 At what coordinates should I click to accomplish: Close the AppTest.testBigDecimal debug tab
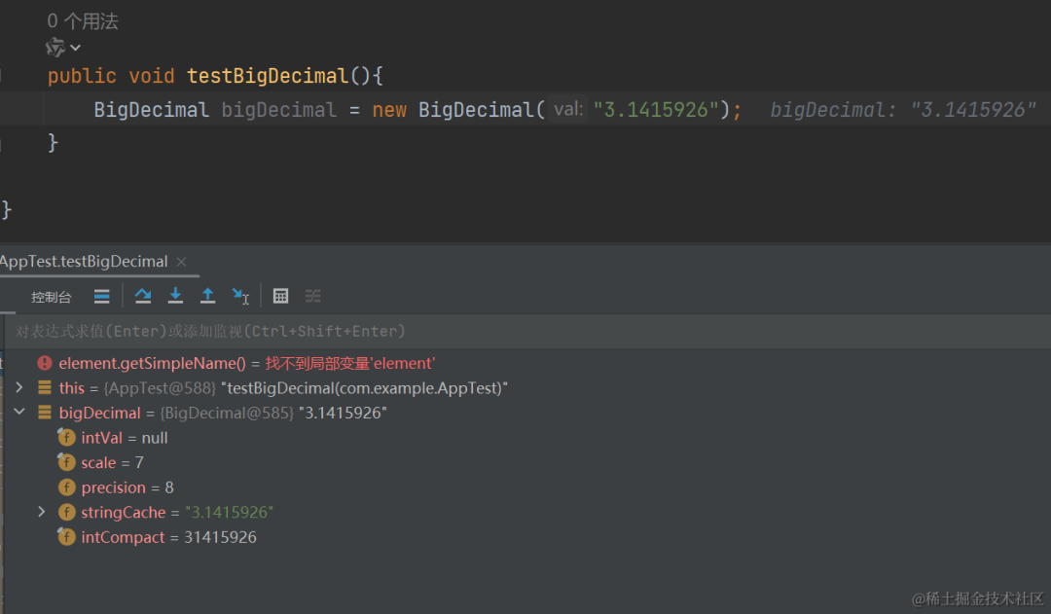(x=181, y=261)
